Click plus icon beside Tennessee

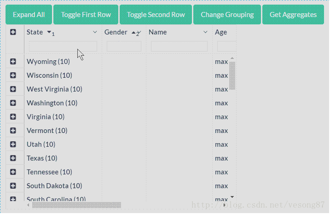tap(13, 172)
